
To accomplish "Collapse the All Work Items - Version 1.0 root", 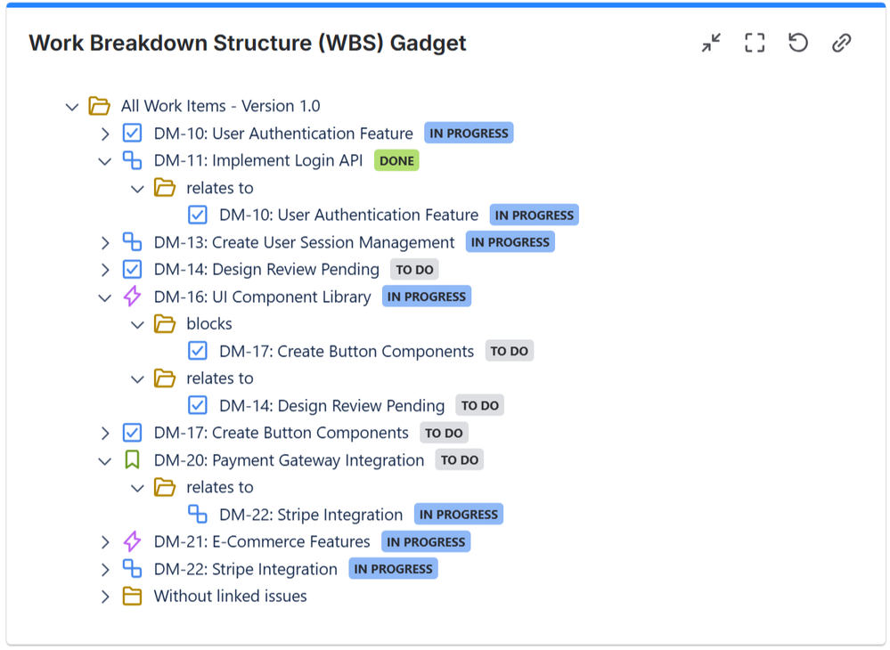I will (72, 105).
